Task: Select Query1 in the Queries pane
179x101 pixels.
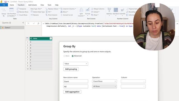Action: click(12, 27)
